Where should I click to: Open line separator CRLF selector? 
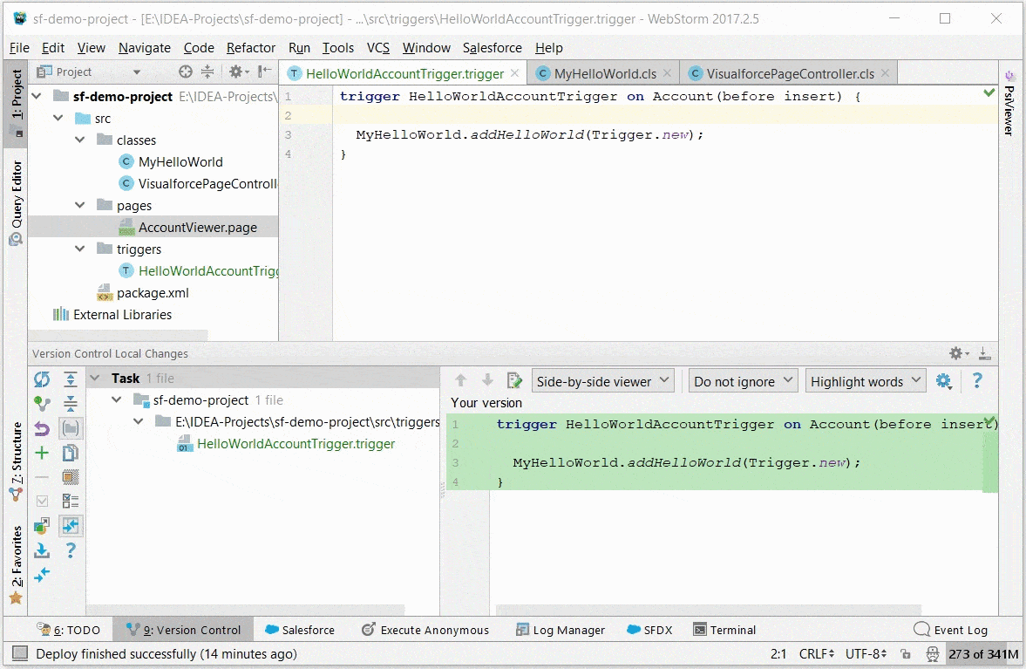pos(816,654)
